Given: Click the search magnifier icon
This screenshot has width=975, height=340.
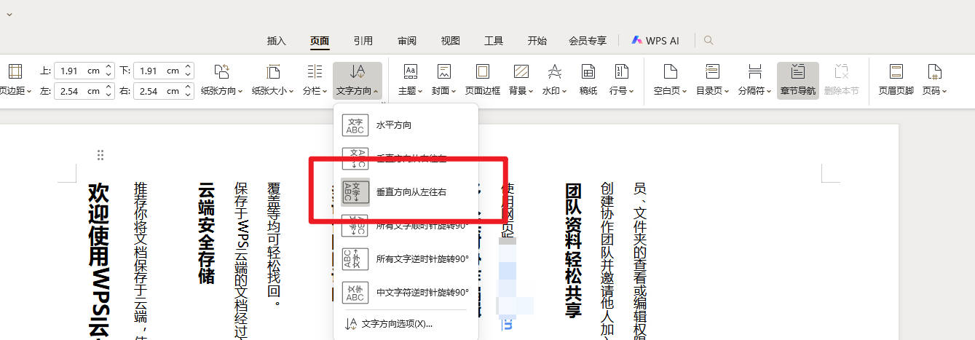Looking at the screenshot, I should click(708, 41).
